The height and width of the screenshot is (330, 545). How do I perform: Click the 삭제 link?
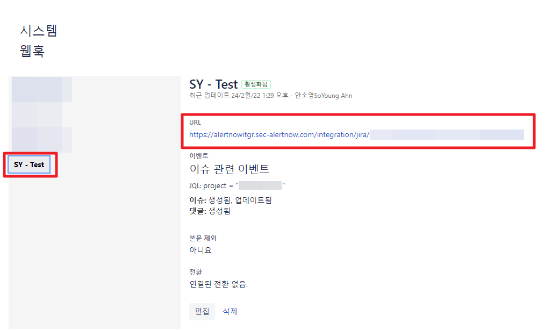tap(230, 312)
